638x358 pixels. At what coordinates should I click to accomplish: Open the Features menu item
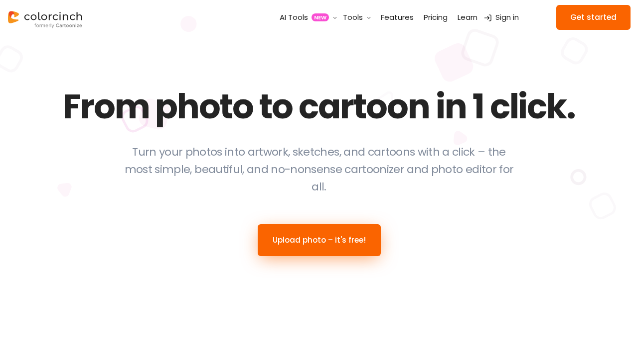point(397,16)
